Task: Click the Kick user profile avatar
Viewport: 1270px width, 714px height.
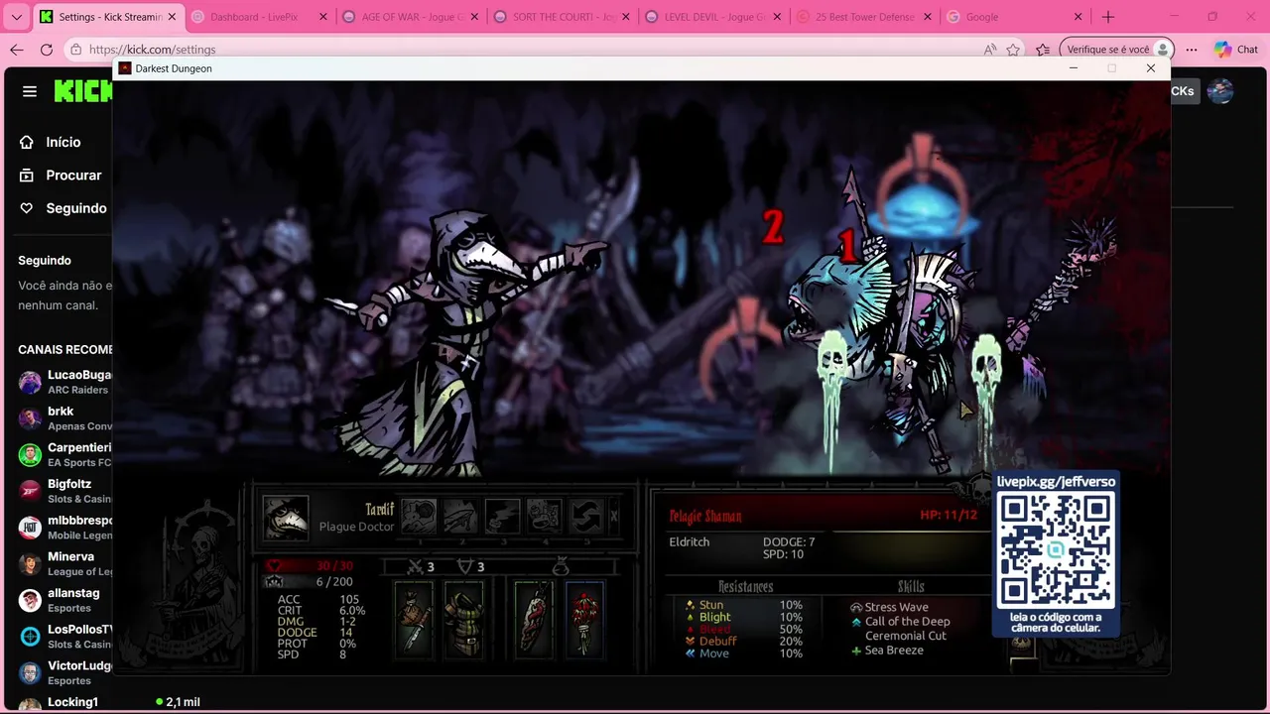Action: pyautogui.click(x=1220, y=91)
